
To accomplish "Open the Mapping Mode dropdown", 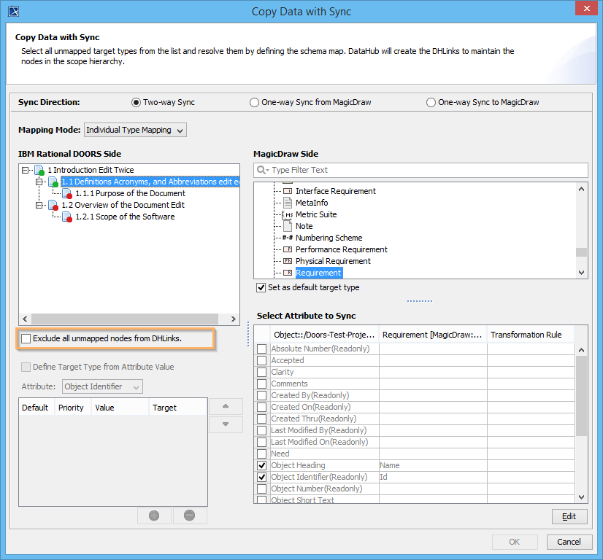I will [x=136, y=130].
